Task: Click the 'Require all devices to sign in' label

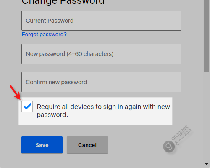Action: pos(103,111)
